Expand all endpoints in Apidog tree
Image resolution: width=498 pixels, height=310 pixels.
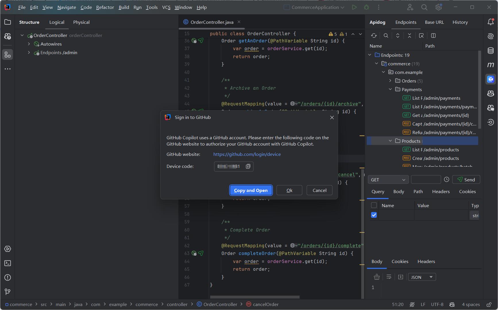(x=398, y=36)
